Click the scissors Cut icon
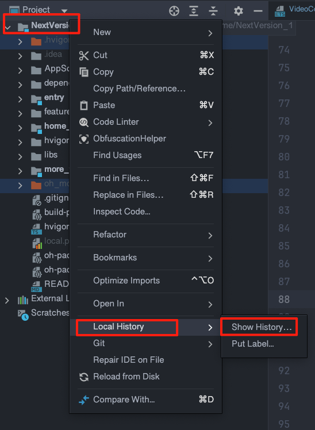The height and width of the screenshot is (430, 315). click(x=84, y=55)
